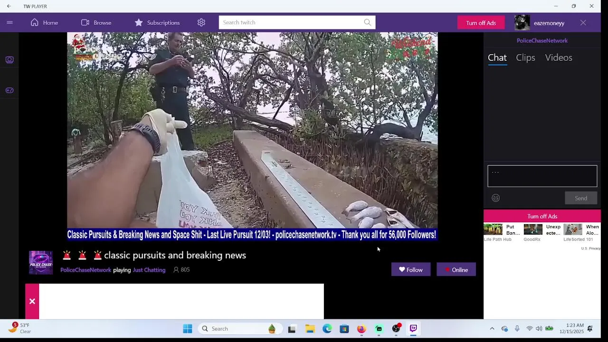Click the volume speaker tray icon
Screen dimensions: 608x342
point(539,329)
